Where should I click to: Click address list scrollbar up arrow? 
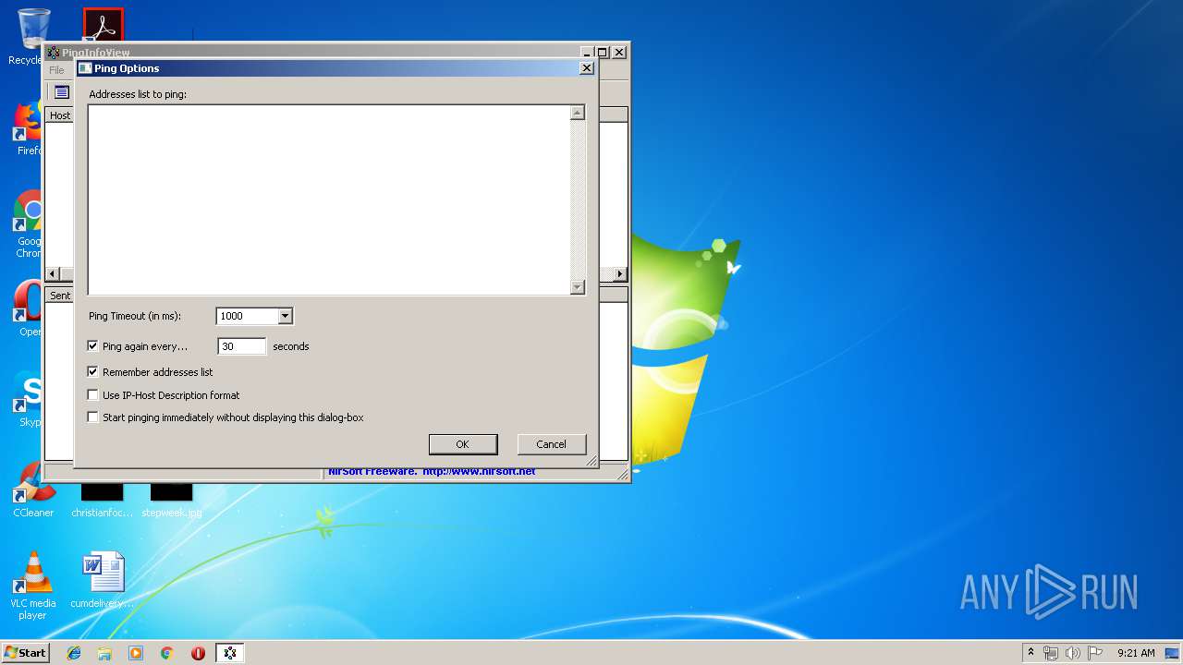pos(578,113)
